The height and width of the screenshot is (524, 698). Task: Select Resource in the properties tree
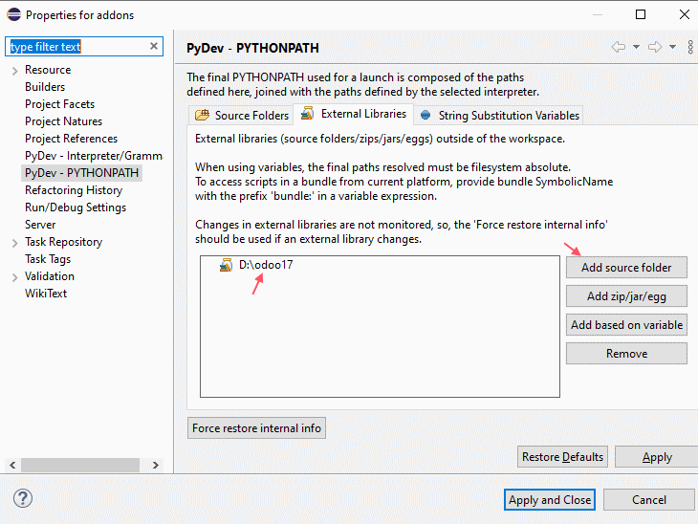tap(48, 70)
